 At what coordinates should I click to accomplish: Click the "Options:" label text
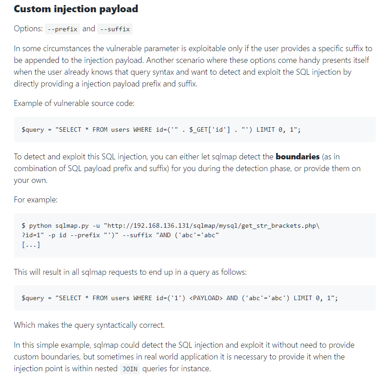pos(29,29)
